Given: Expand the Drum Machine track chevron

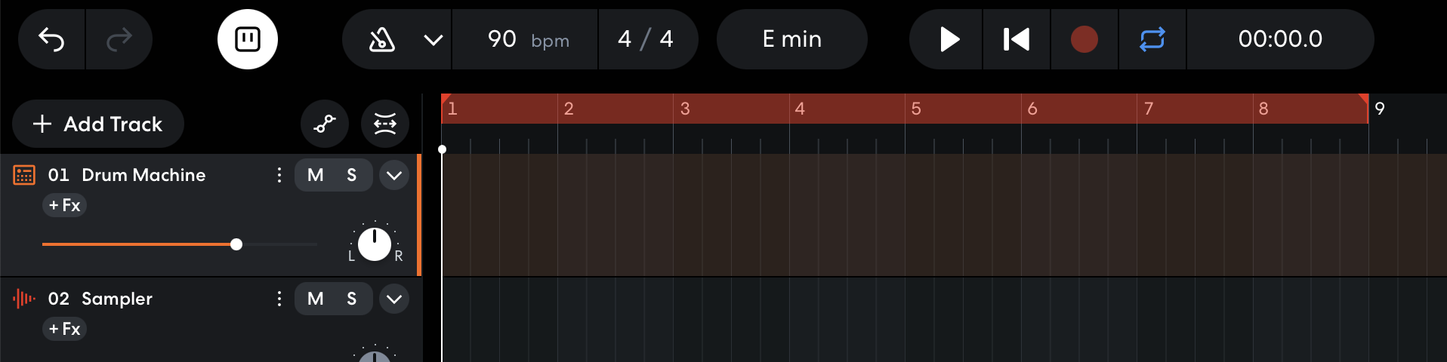Looking at the screenshot, I should [394, 175].
